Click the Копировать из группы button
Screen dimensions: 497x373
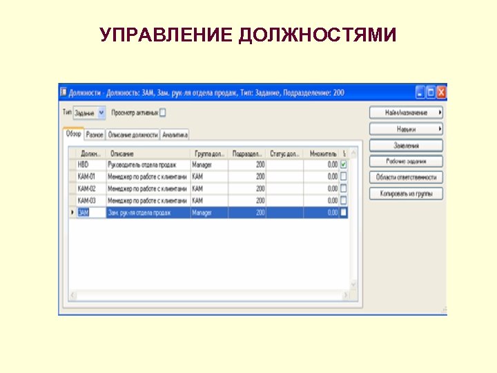[406, 193]
